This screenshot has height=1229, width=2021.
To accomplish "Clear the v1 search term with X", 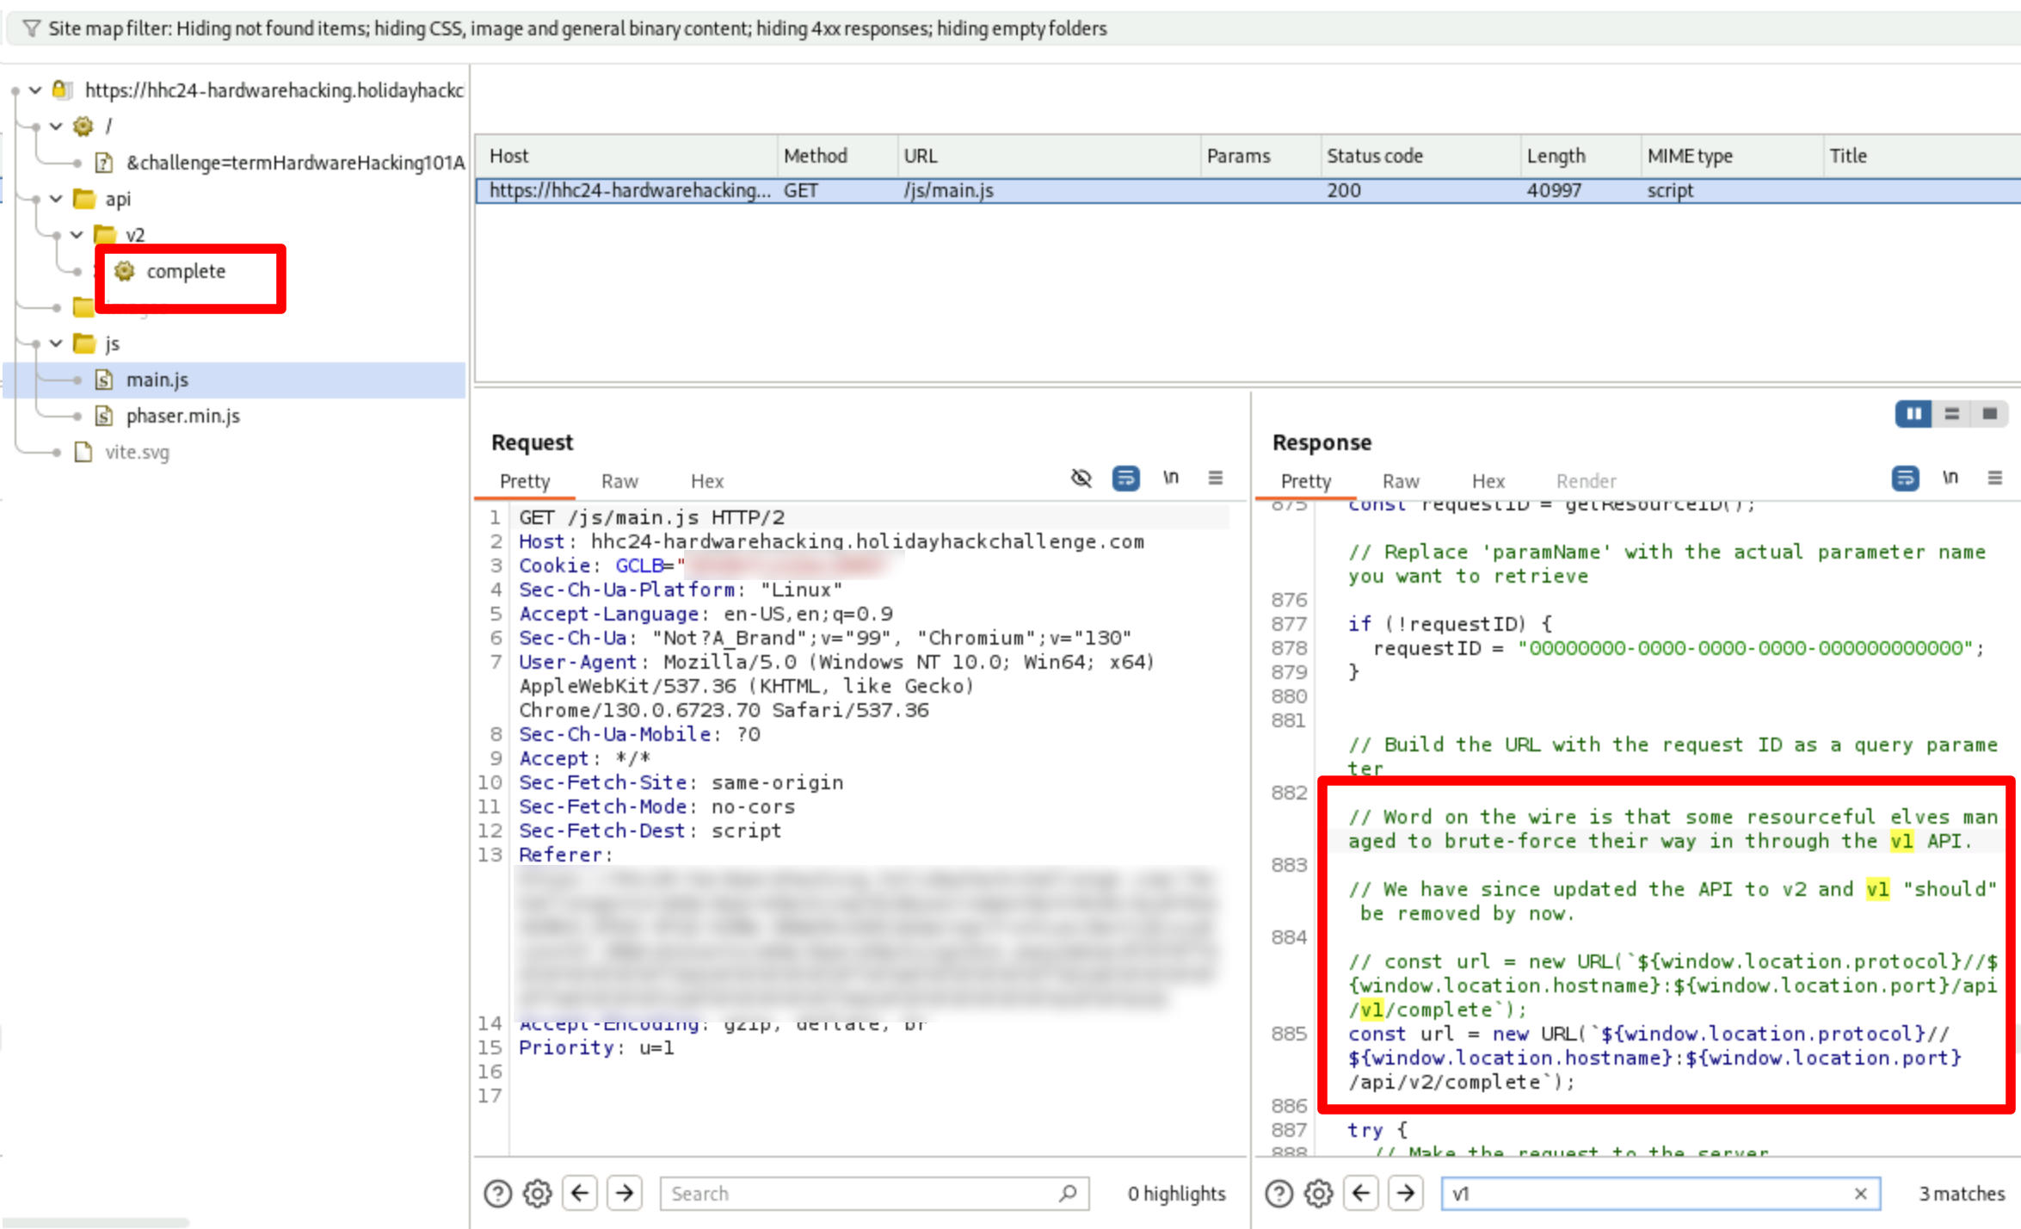I will click(x=1860, y=1193).
